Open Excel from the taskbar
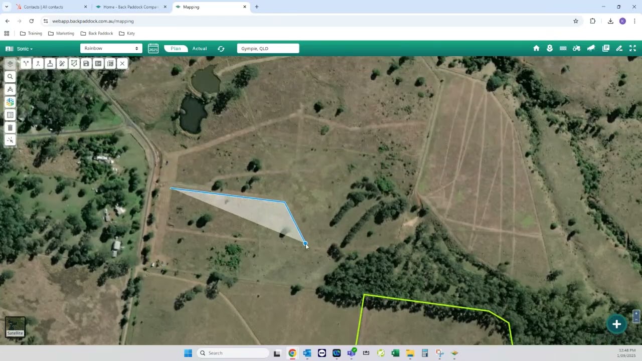Image resolution: width=642 pixels, height=361 pixels. click(395, 353)
